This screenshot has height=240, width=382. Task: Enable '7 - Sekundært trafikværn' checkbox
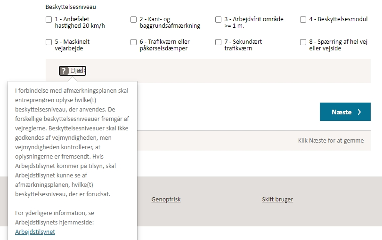point(219,42)
